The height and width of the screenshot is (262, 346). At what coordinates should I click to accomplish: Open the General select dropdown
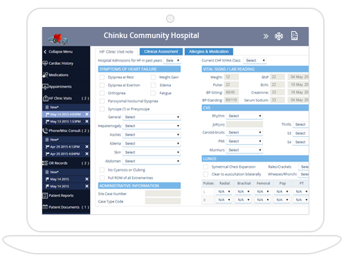coord(152,117)
